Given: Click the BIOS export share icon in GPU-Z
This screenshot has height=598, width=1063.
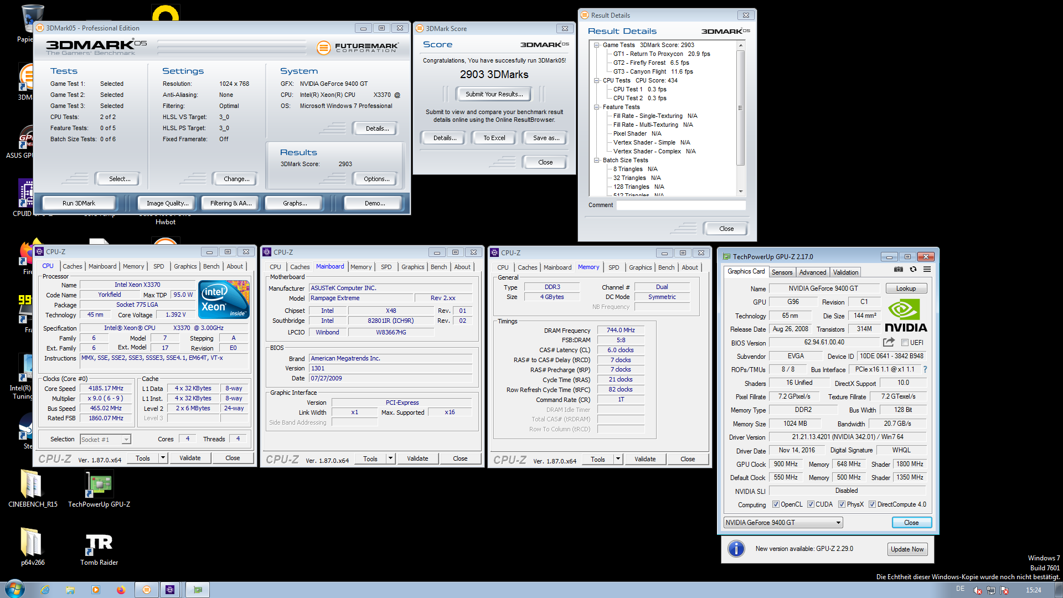Looking at the screenshot, I should 889,342.
